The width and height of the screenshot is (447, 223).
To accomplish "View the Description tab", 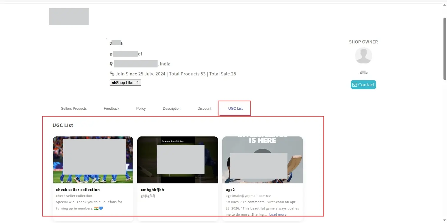I will tap(171, 109).
